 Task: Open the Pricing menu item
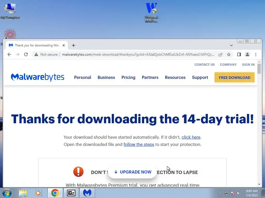(x=128, y=77)
